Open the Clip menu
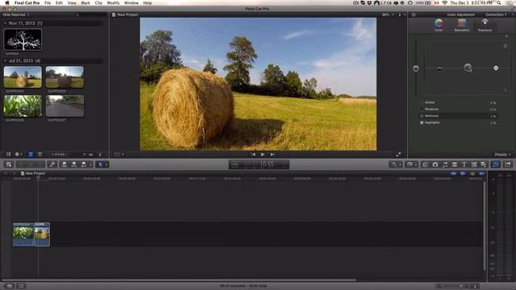Image resolution: width=516 pixels, height=290 pixels. click(98, 2)
